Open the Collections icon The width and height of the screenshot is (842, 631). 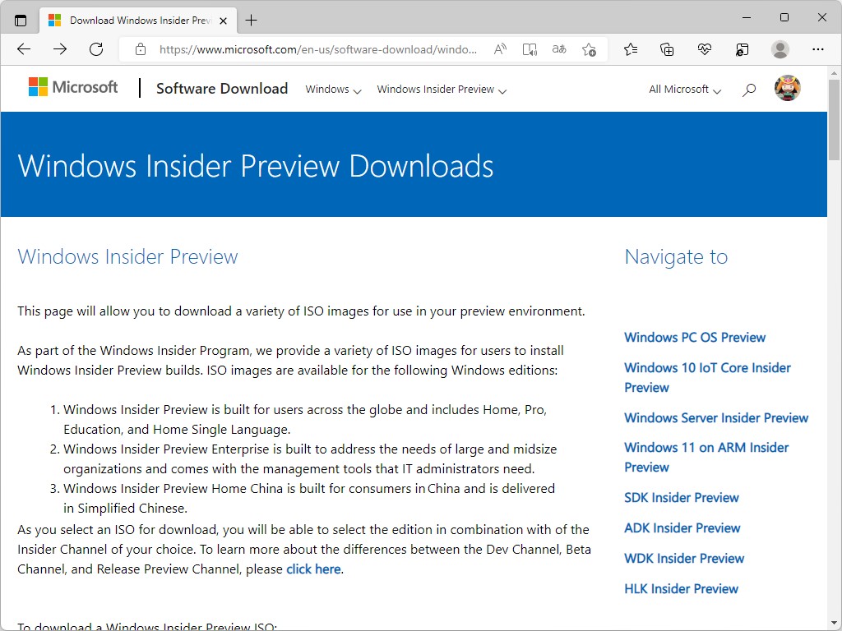667,49
